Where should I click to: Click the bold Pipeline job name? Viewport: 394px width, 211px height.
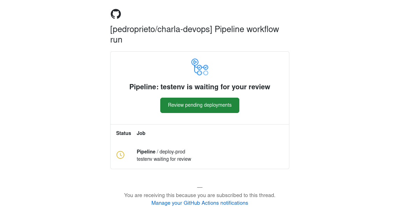click(x=146, y=152)
